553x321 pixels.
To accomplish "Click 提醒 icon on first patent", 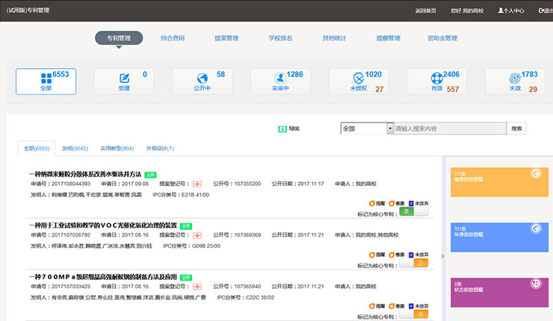I will tap(371, 202).
